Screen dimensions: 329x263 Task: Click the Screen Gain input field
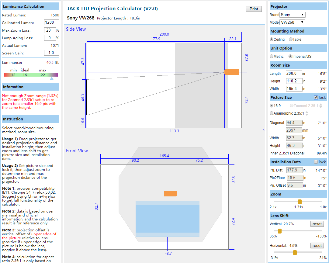pyautogui.click(x=51, y=53)
